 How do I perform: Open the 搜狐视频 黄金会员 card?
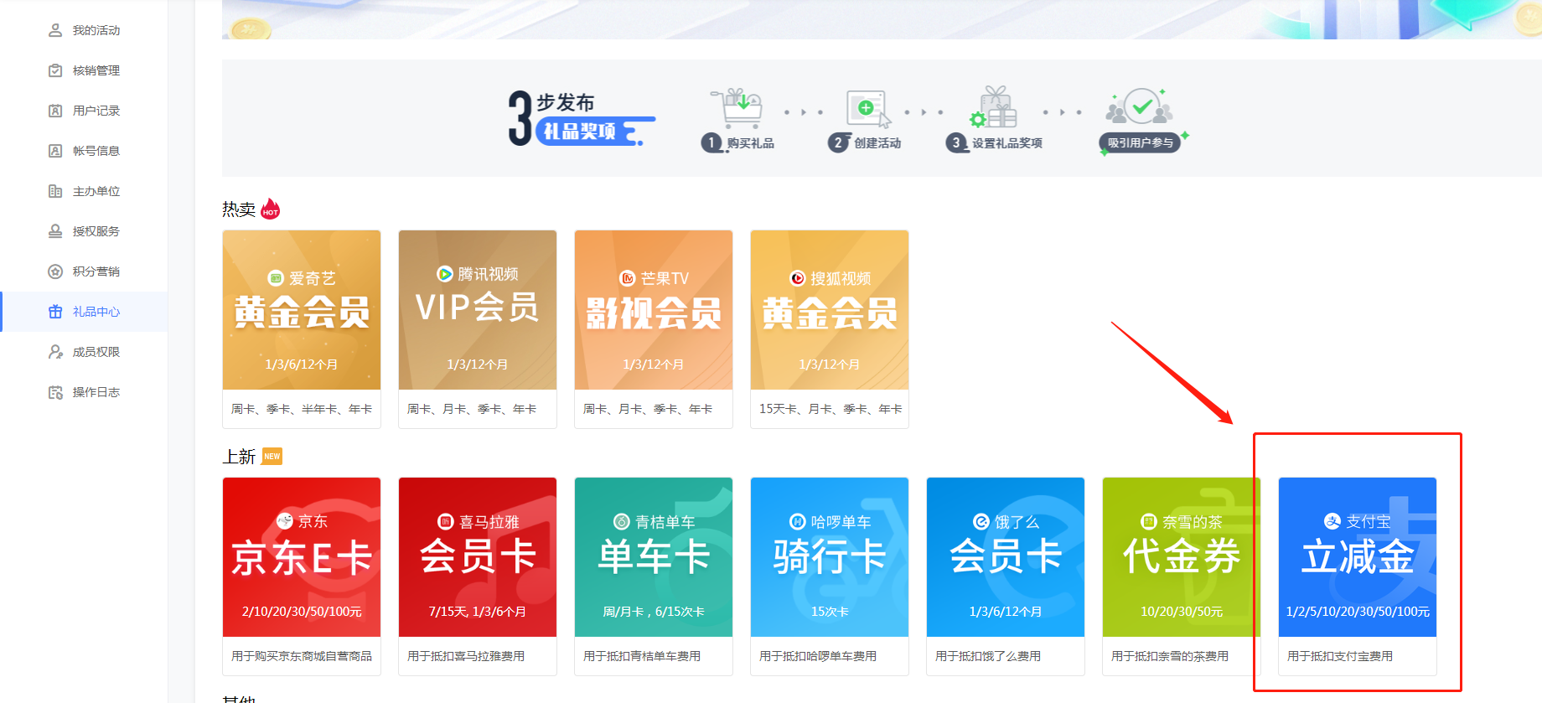[x=830, y=329]
